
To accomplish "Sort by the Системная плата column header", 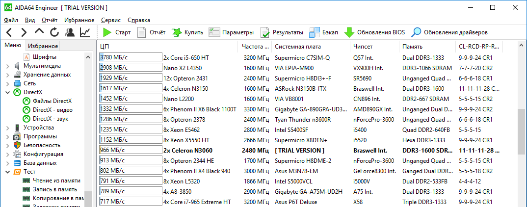I will [311, 47].
